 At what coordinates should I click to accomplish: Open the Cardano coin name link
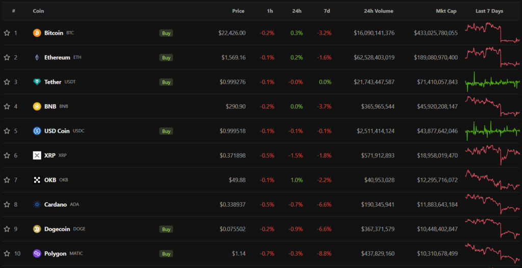click(x=56, y=204)
